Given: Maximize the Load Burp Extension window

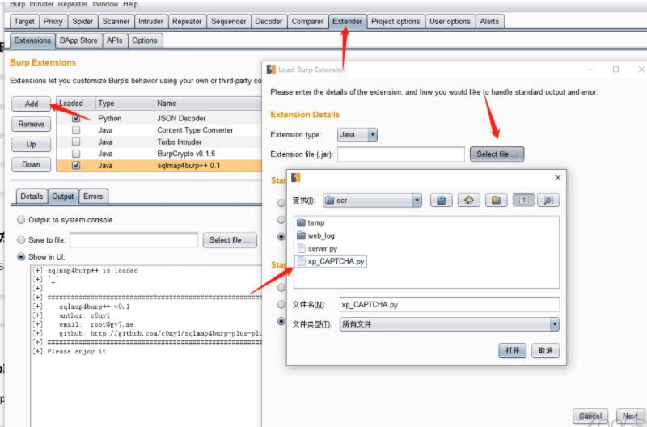Looking at the screenshot, I should click(x=615, y=70).
